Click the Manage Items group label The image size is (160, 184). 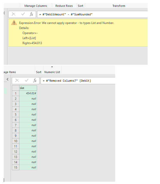click(x=10, y=72)
